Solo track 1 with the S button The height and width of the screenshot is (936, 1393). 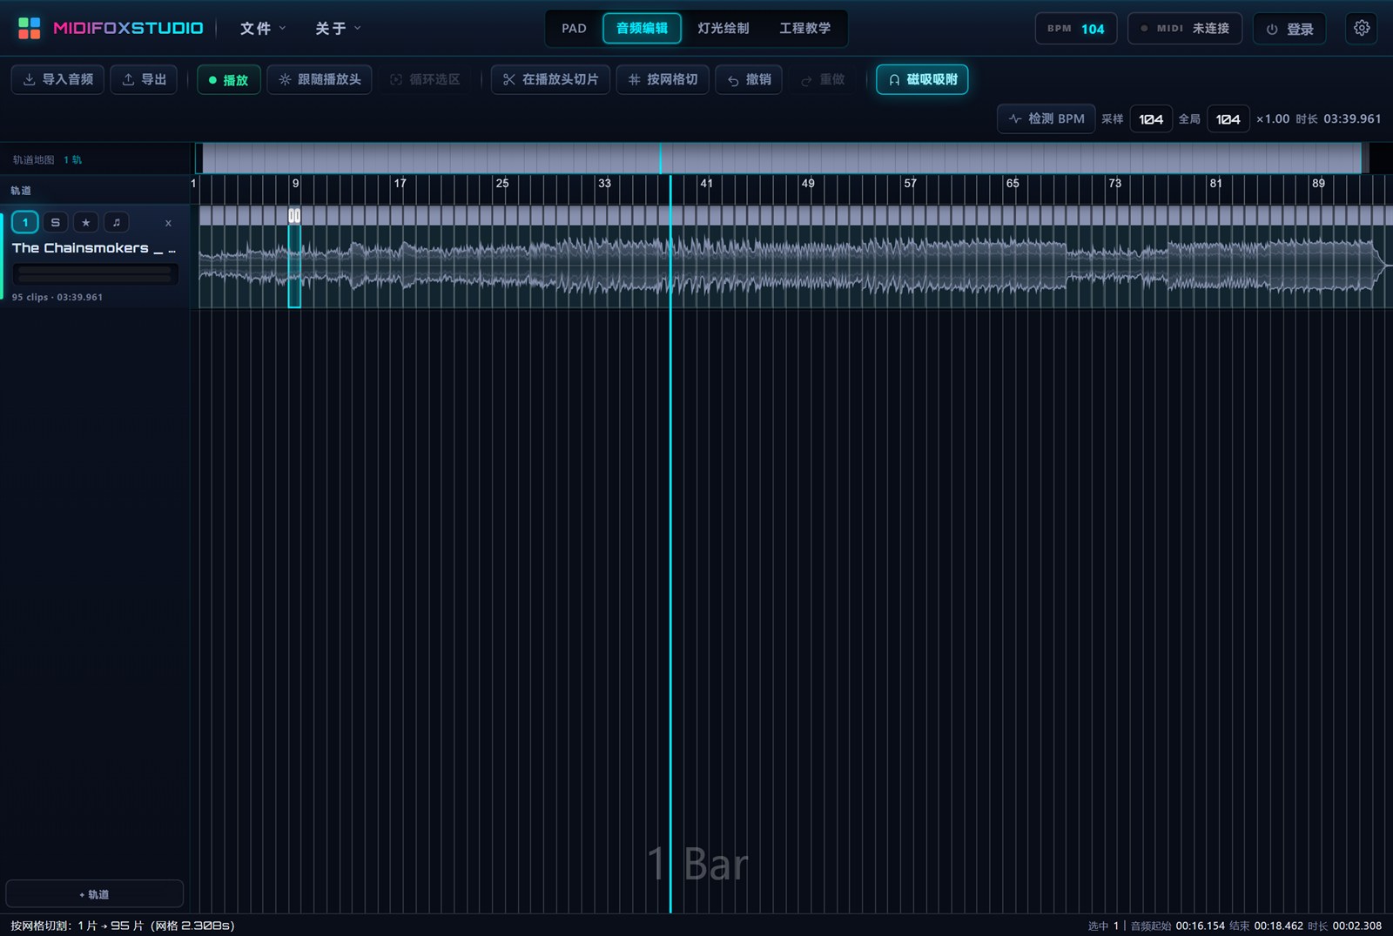(55, 223)
